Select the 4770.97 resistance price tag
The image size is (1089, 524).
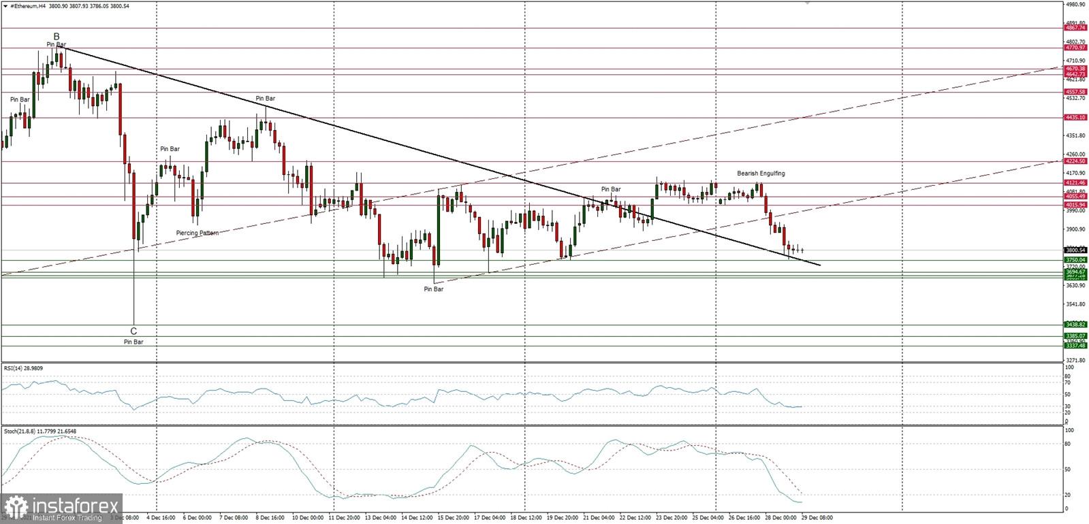pyautogui.click(x=1075, y=48)
